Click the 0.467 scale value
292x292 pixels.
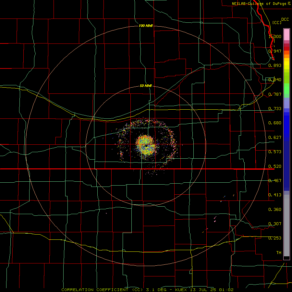point(275,181)
